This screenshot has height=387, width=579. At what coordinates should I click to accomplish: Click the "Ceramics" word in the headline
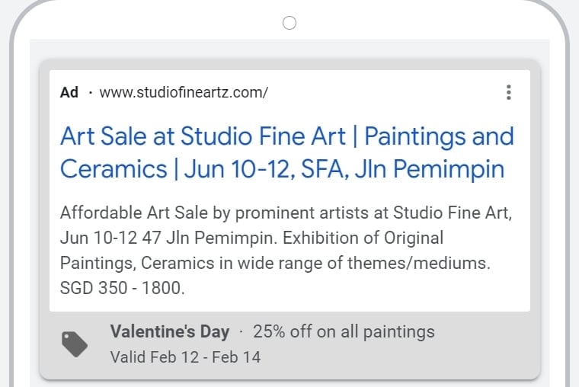click(113, 168)
